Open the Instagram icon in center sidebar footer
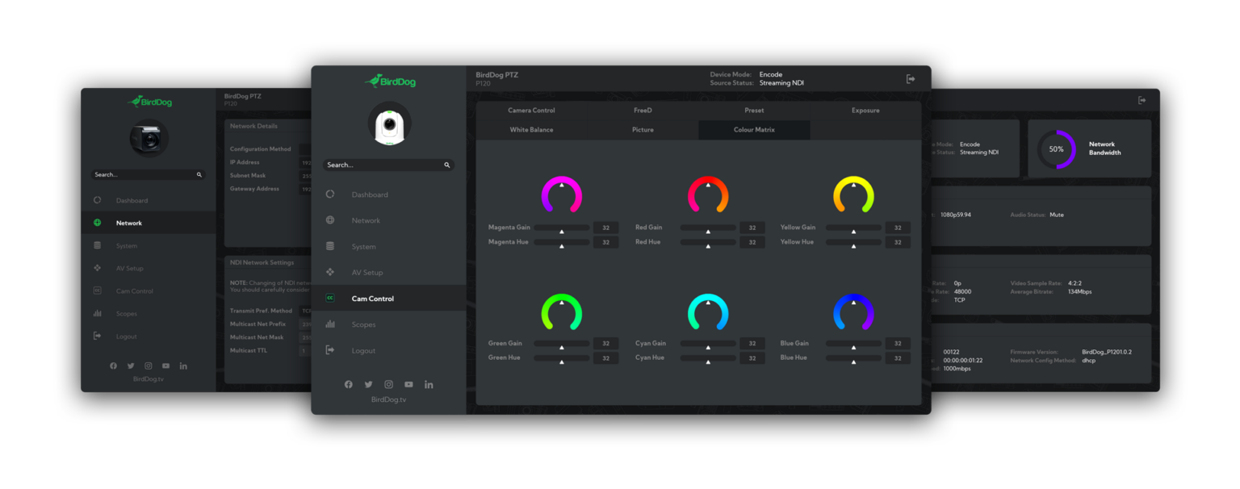This screenshot has height=489, width=1240. tap(388, 384)
